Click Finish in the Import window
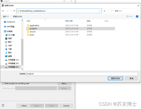141x109 pixels. click(52, 106)
